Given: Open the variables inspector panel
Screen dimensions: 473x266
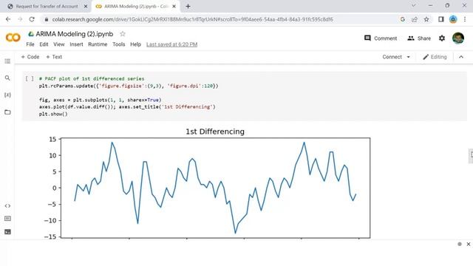Looking at the screenshot, I should [x=7, y=95].
